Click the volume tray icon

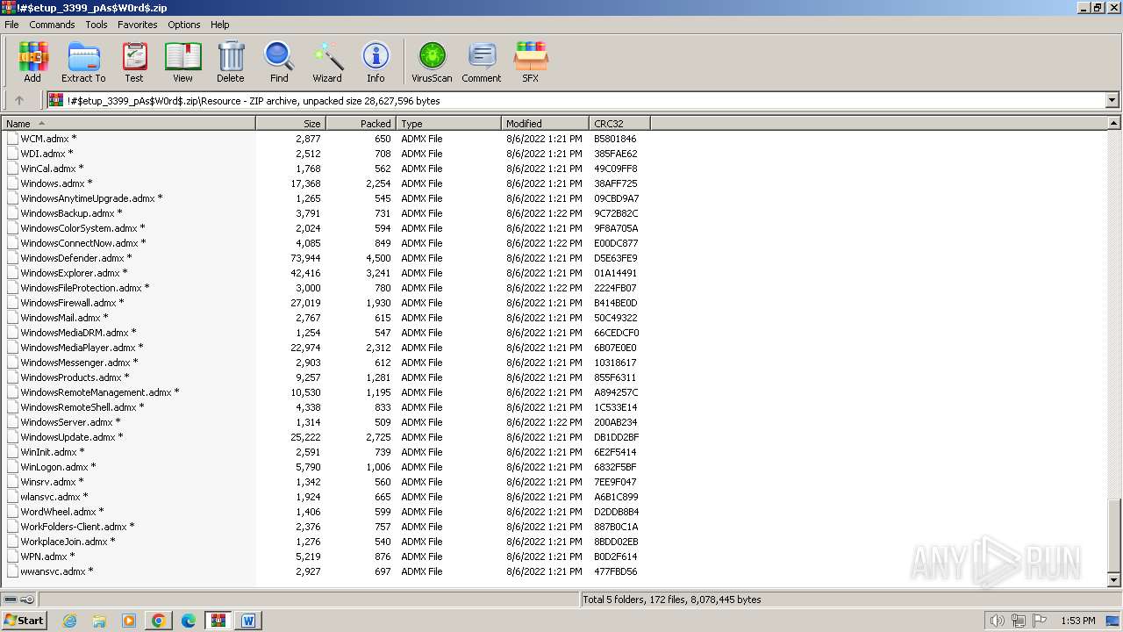pyautogui.click(x=997, y=621)
